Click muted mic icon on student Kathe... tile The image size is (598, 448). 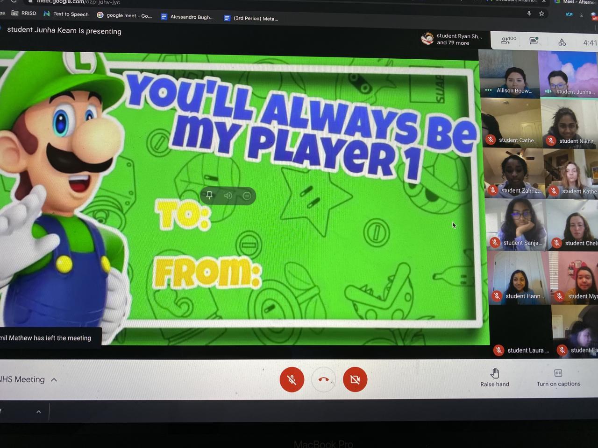tap(554, 191)
